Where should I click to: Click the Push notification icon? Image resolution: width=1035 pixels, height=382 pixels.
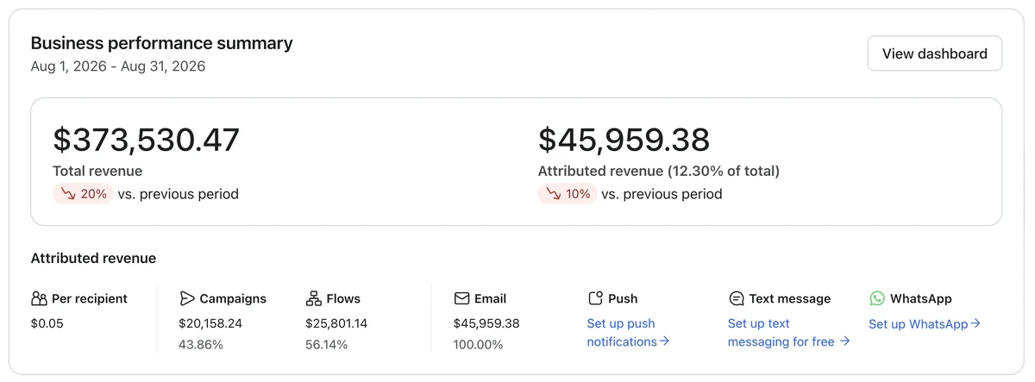pos(595,298)
